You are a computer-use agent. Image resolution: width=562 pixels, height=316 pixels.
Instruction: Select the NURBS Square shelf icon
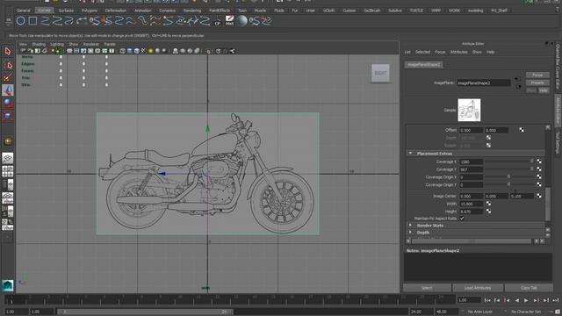pyautogui.click(x=32, y=21)
